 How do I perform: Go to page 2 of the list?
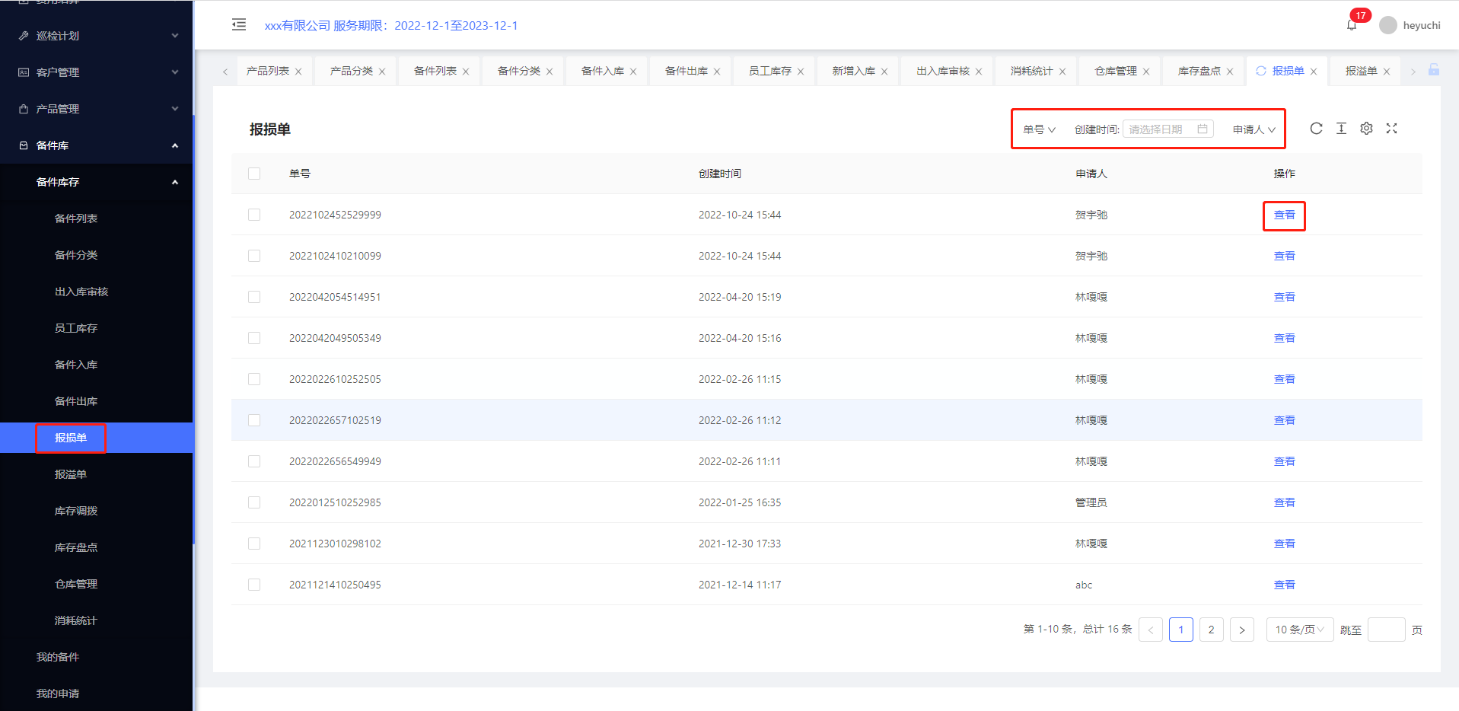pyautogui.click(x=1212, y=630)
